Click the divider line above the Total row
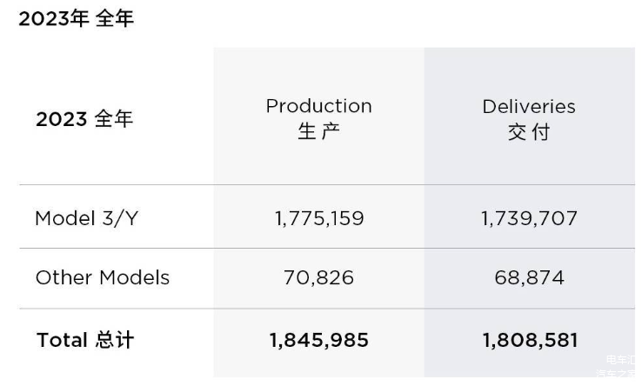Image resolution: width=642 pixels, height=386 pixels. 326,309
